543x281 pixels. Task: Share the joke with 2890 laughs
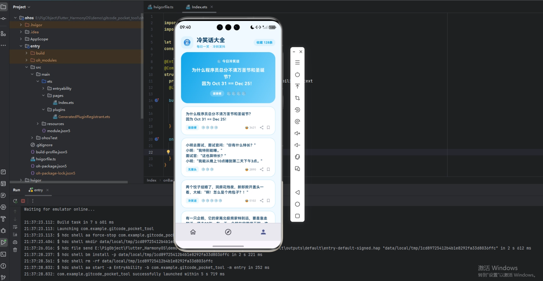261,169
